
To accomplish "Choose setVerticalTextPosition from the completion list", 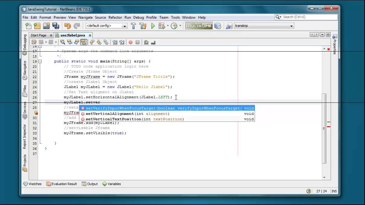I will click(167, 119).
